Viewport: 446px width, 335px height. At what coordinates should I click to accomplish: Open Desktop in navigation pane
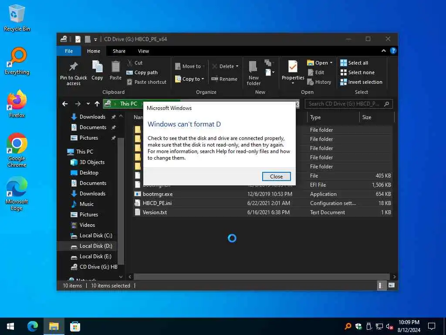click(x=89, y=173)
